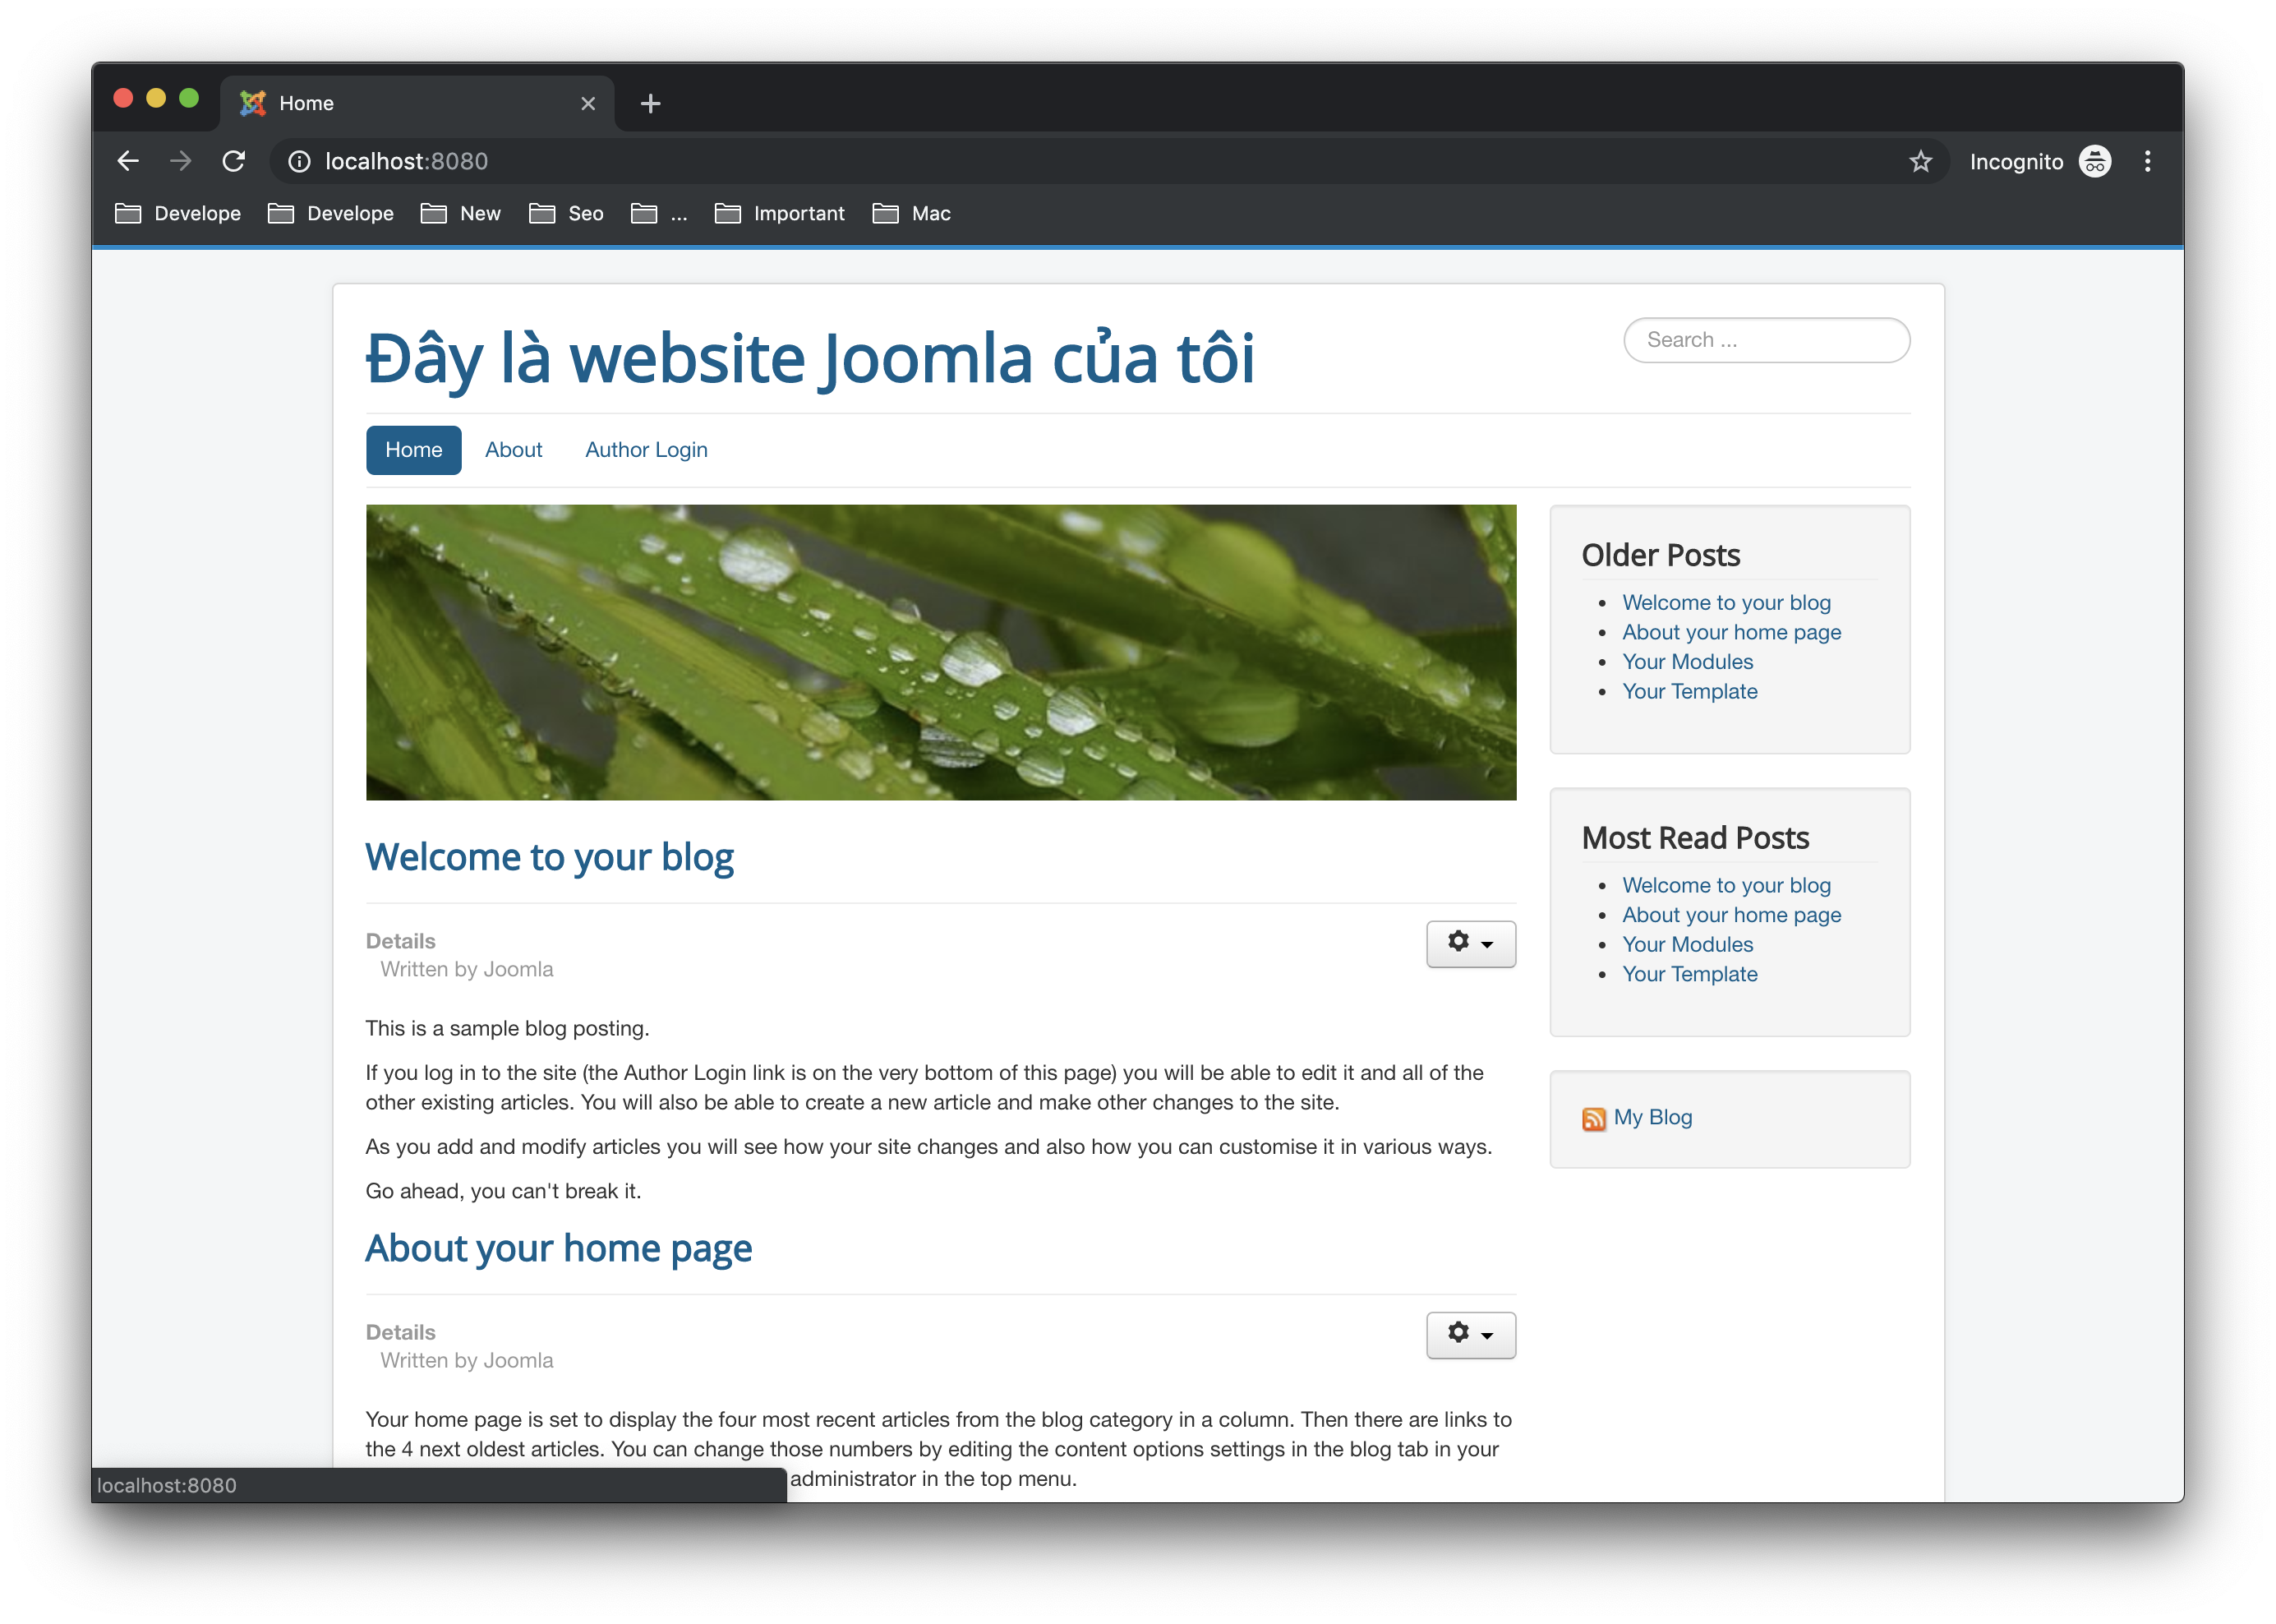
Task: Select the About menu item
Action: 513,450
